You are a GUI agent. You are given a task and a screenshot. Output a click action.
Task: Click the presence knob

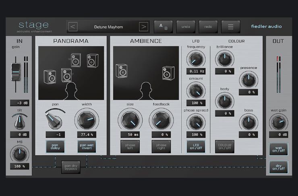click(x=248, y=80)
